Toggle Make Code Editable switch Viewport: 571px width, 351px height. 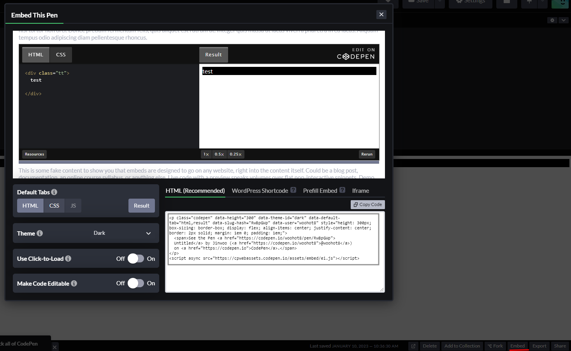point(136,283)
